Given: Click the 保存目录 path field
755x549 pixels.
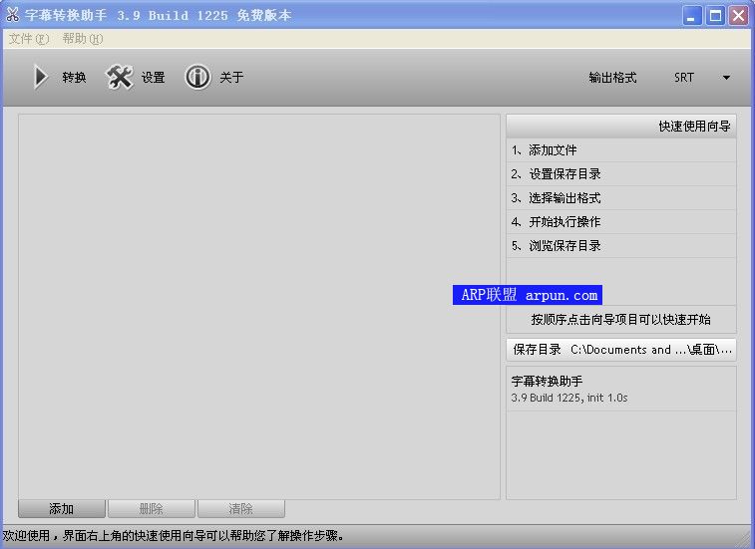Looking at the screenshot, I should tap(621, 350).
